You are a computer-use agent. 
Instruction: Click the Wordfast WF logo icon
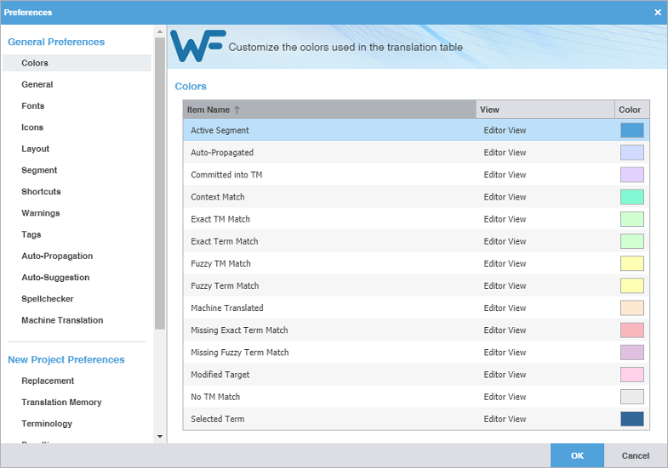197,47
